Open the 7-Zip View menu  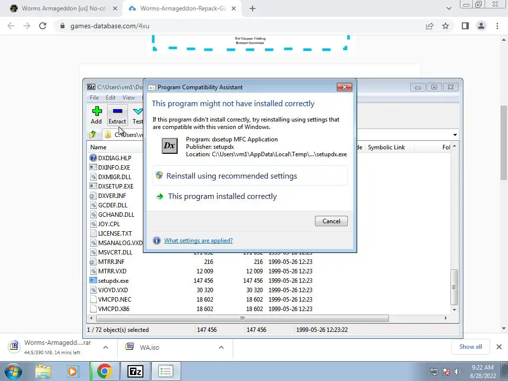[128, 98]
